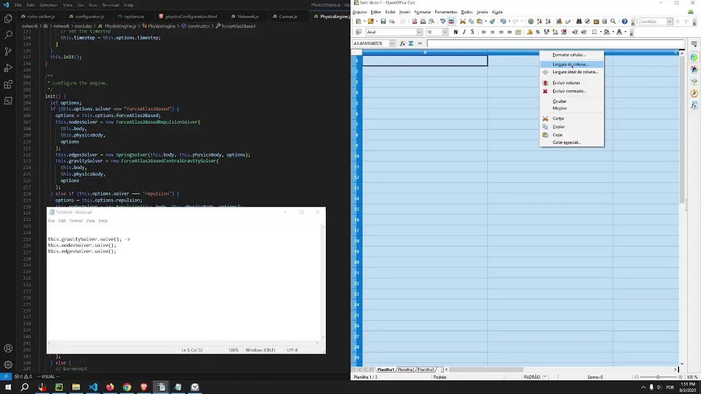
Task: Toggle Bold (N) in Calc toolbar
Action: pyautogui.click(x=456, y=32)
